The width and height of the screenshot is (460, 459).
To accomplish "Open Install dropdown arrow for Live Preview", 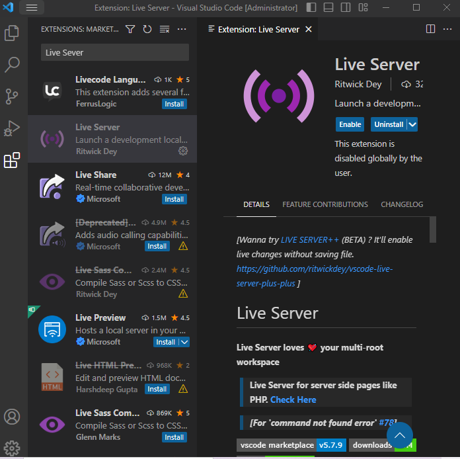I will pos(184,342).
